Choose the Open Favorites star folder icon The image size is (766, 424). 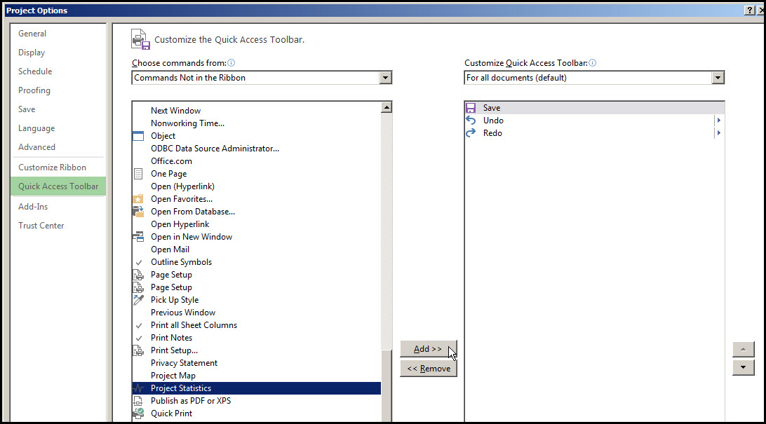click(138, 199)
